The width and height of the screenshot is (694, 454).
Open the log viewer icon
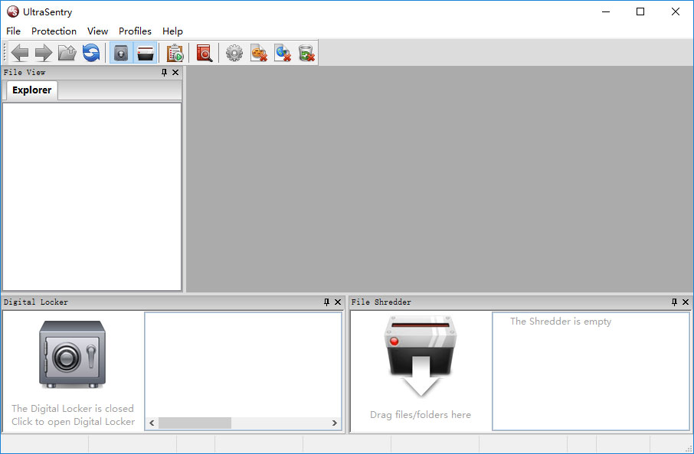(x=205, y=52)
